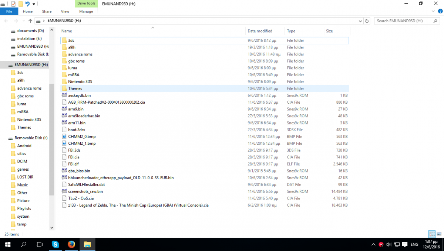Select the Playlists folder in sidebar

pyautogui.click(x=24, y=208)
